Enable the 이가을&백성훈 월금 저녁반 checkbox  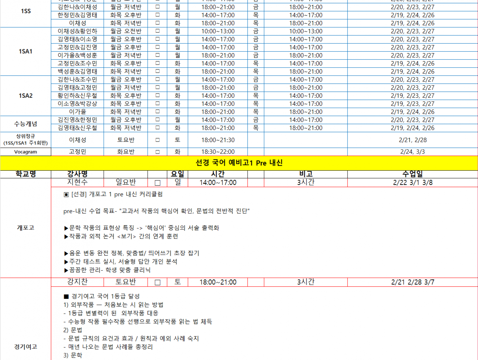click(157, 55)
